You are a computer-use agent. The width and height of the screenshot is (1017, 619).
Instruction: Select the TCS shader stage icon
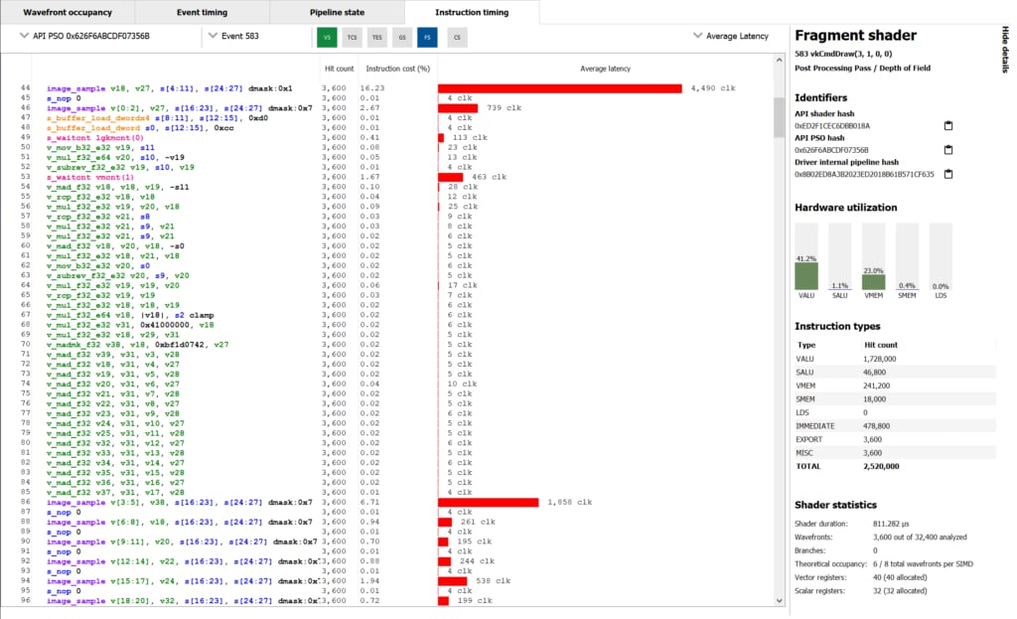coord(352,37)
